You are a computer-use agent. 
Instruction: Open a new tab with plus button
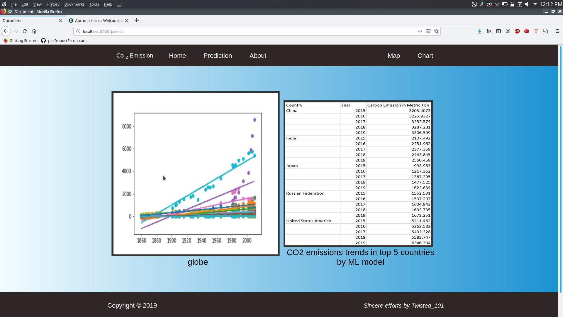(137, 21)
